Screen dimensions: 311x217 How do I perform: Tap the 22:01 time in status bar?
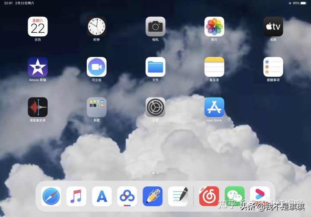tap(8, 3)
